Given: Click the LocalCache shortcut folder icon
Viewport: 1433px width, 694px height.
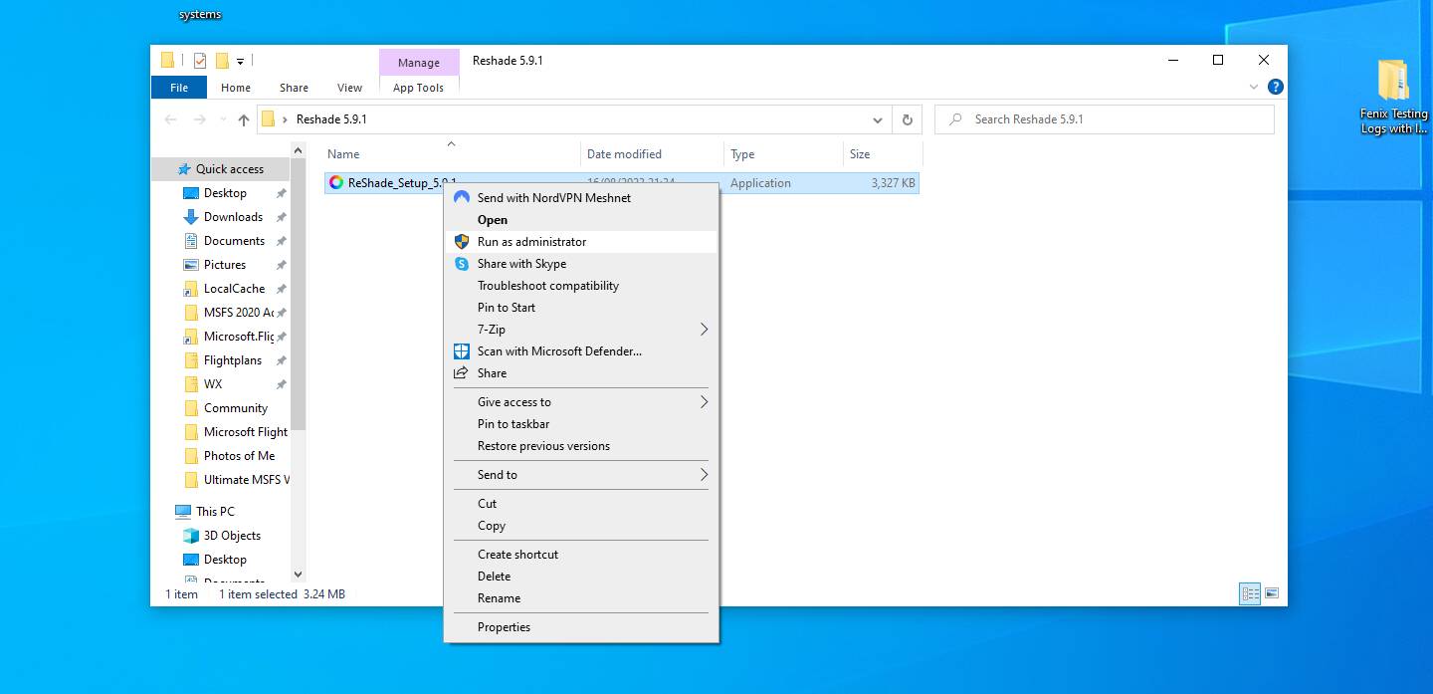Looking at the screenshot, I should coord(191,289).
